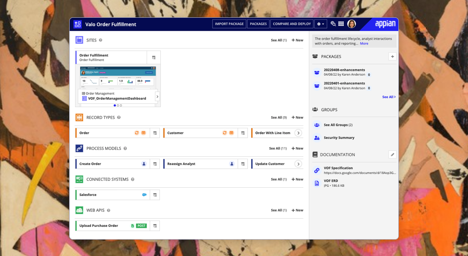Click the application grid icon beside Valo title
Image resolution: width=468 pixels, height=256 pixels.
(x=77, y=24)
